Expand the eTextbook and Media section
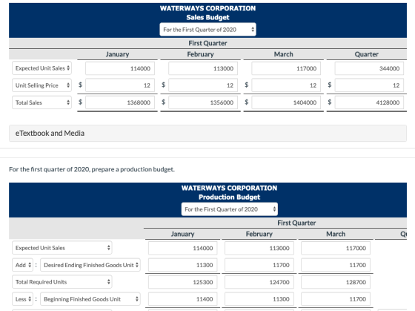415x311 pixels. pos(207,133)
